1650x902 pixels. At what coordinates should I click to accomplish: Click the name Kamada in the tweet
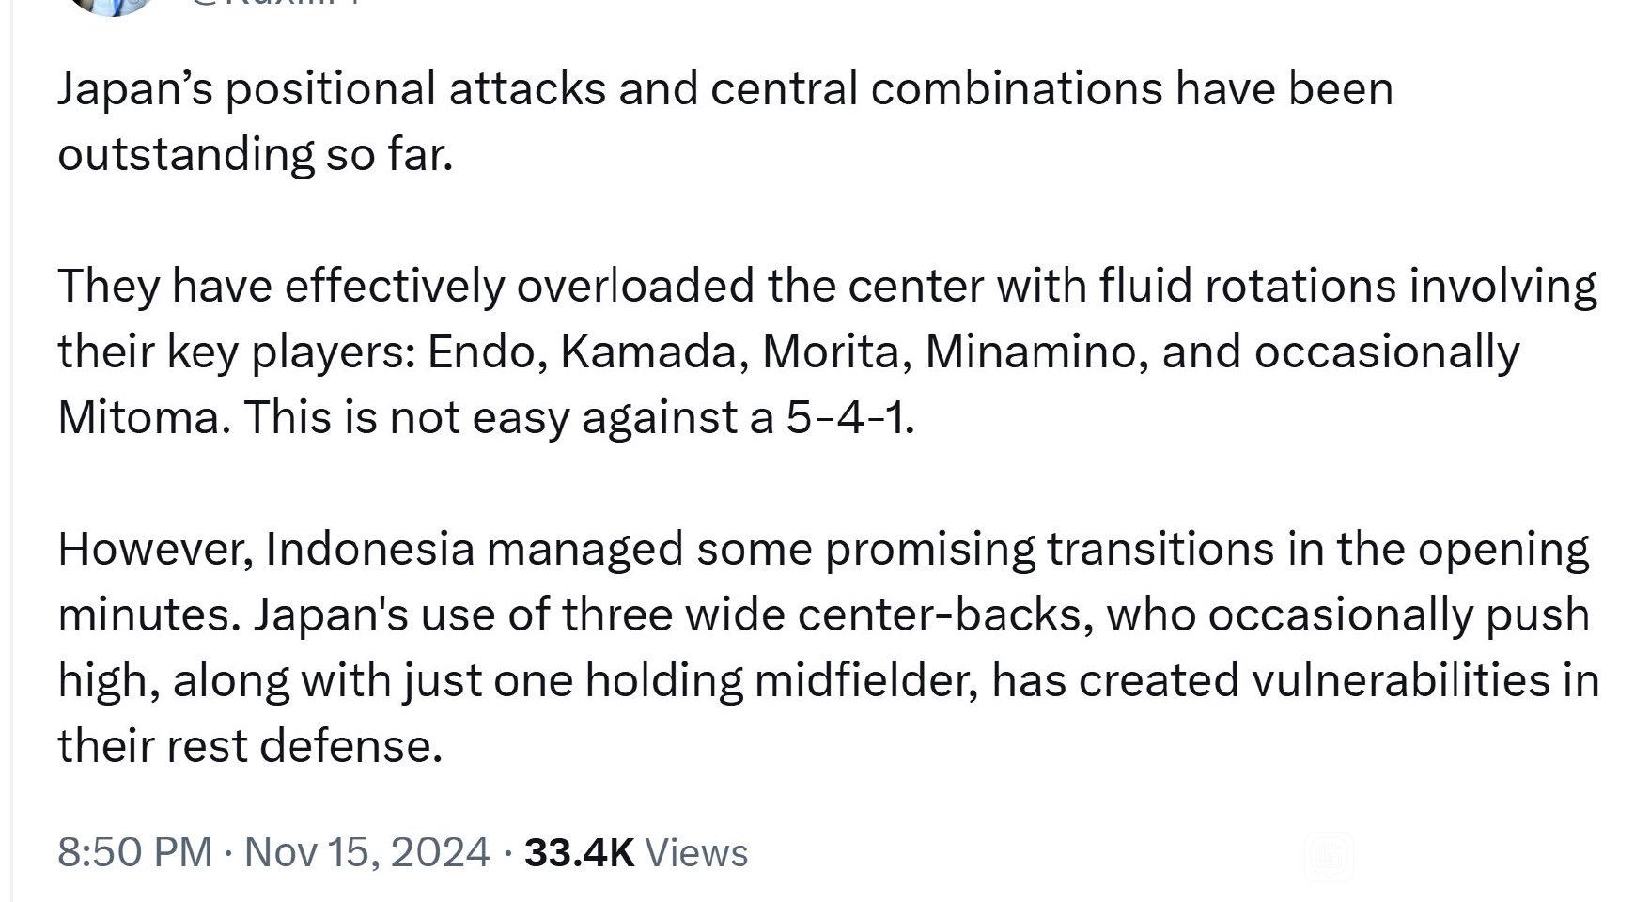coord(648,352)
